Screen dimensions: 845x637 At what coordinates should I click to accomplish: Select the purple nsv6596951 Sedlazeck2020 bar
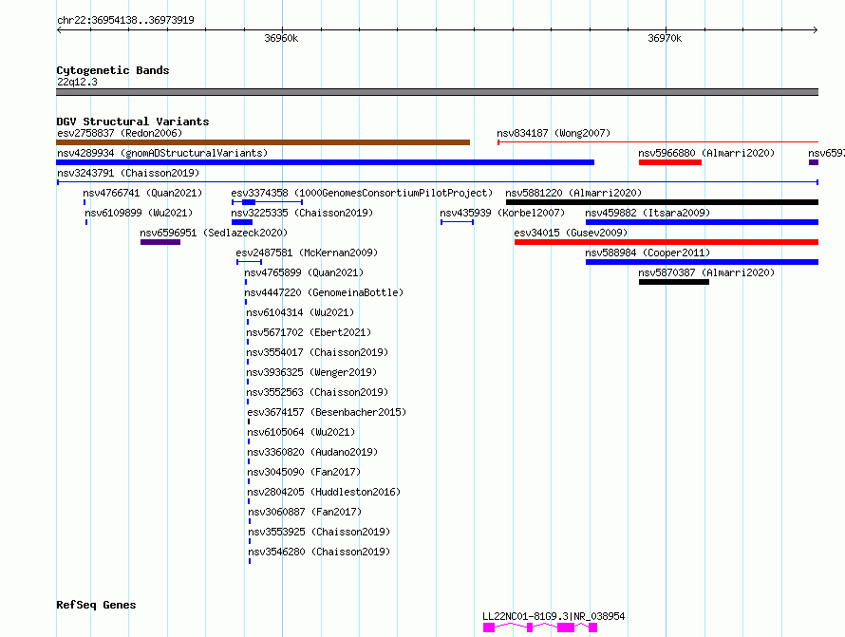160,242
